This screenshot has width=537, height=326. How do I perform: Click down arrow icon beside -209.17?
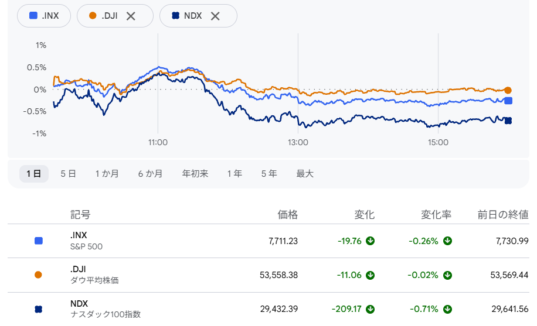click(371, 309)
